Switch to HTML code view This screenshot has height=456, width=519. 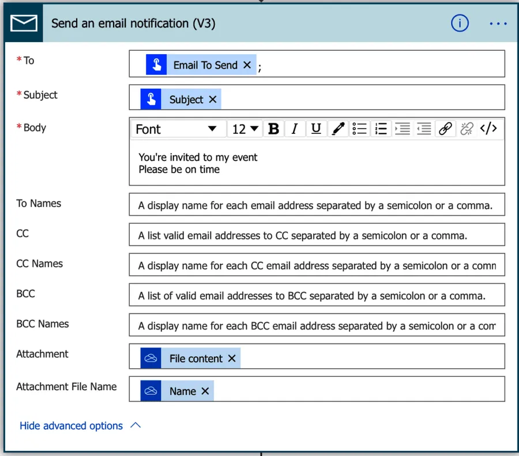(488, 129)
